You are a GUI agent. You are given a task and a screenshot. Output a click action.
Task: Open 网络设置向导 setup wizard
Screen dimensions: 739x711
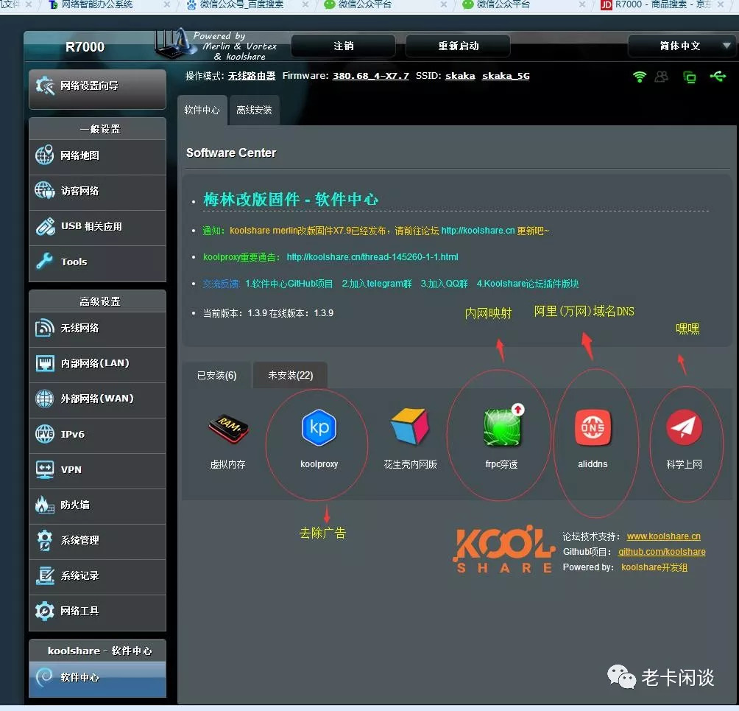(x=97, y=89)
